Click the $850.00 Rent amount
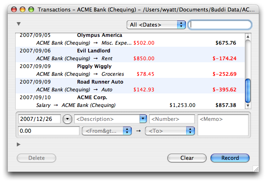Screen dimensions: 269x184 144,59
